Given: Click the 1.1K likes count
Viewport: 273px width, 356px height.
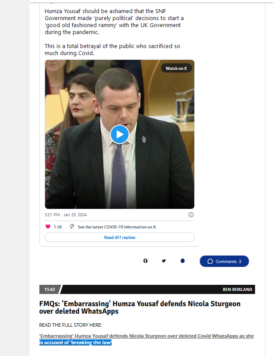Looking at the screenshot, I should pos(58,227).
